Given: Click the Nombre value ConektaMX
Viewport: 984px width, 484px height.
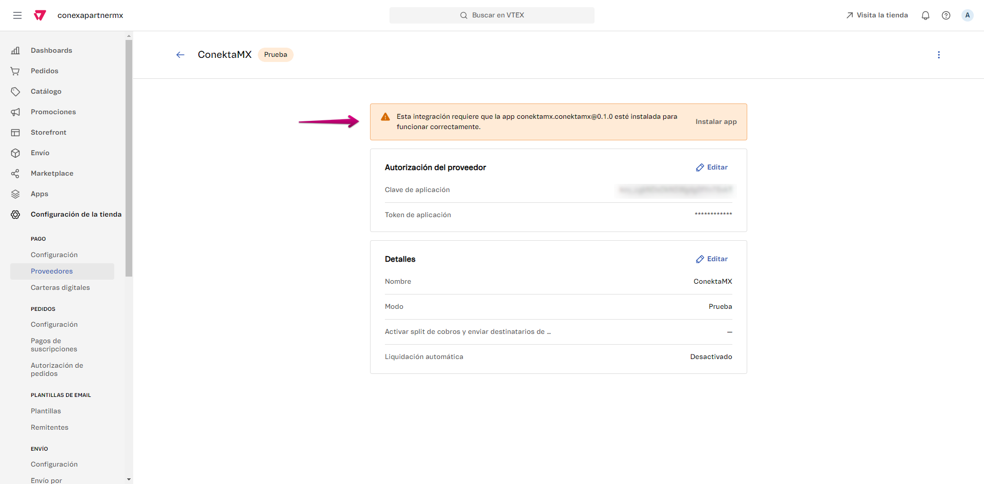Looking at the screenshot, I should (713, 282).
